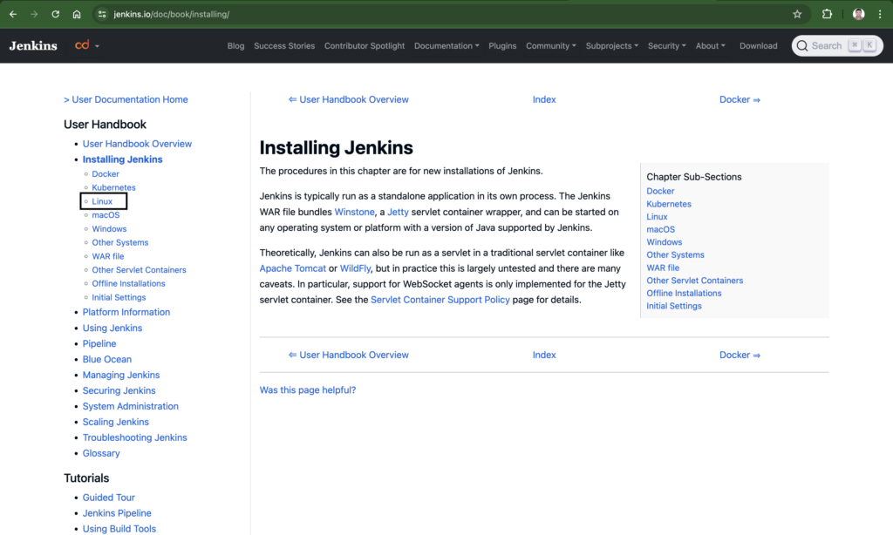Open Servlet Container Support Policy link
This screenshot has height=535, width=893.
point(440,300)
